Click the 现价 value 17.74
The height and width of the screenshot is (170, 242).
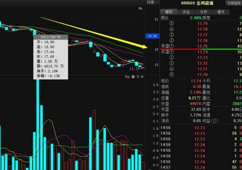(x=196, y=81)
